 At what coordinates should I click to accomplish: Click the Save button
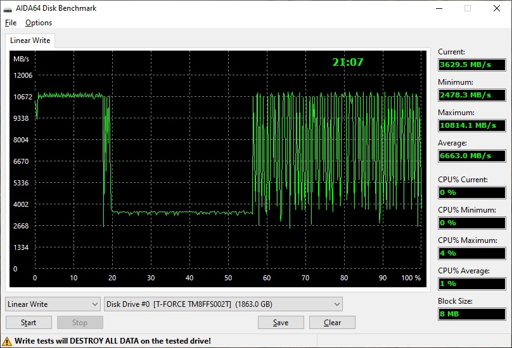281,323
